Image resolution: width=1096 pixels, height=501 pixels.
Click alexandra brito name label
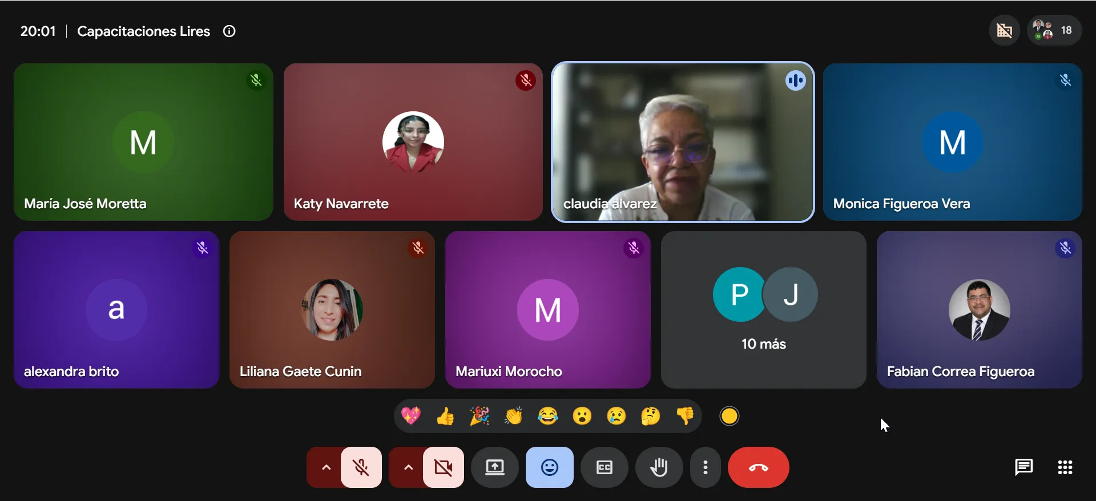[71, 371]
